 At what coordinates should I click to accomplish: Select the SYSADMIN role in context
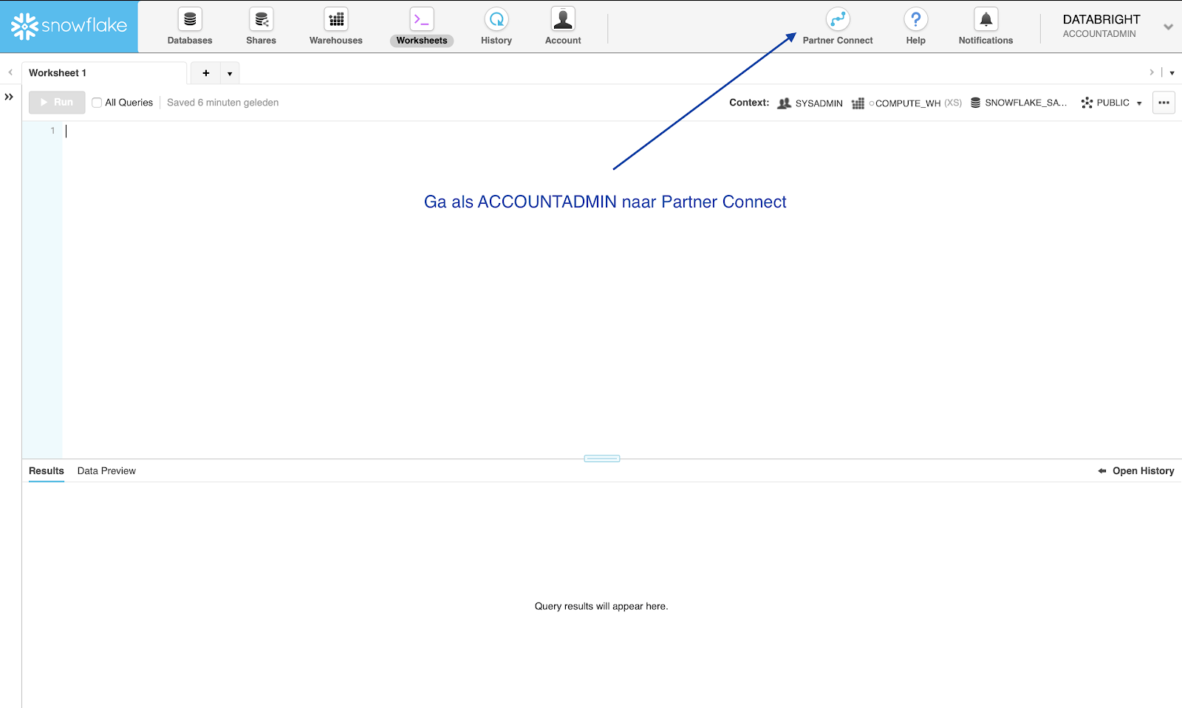coord(810,103)
